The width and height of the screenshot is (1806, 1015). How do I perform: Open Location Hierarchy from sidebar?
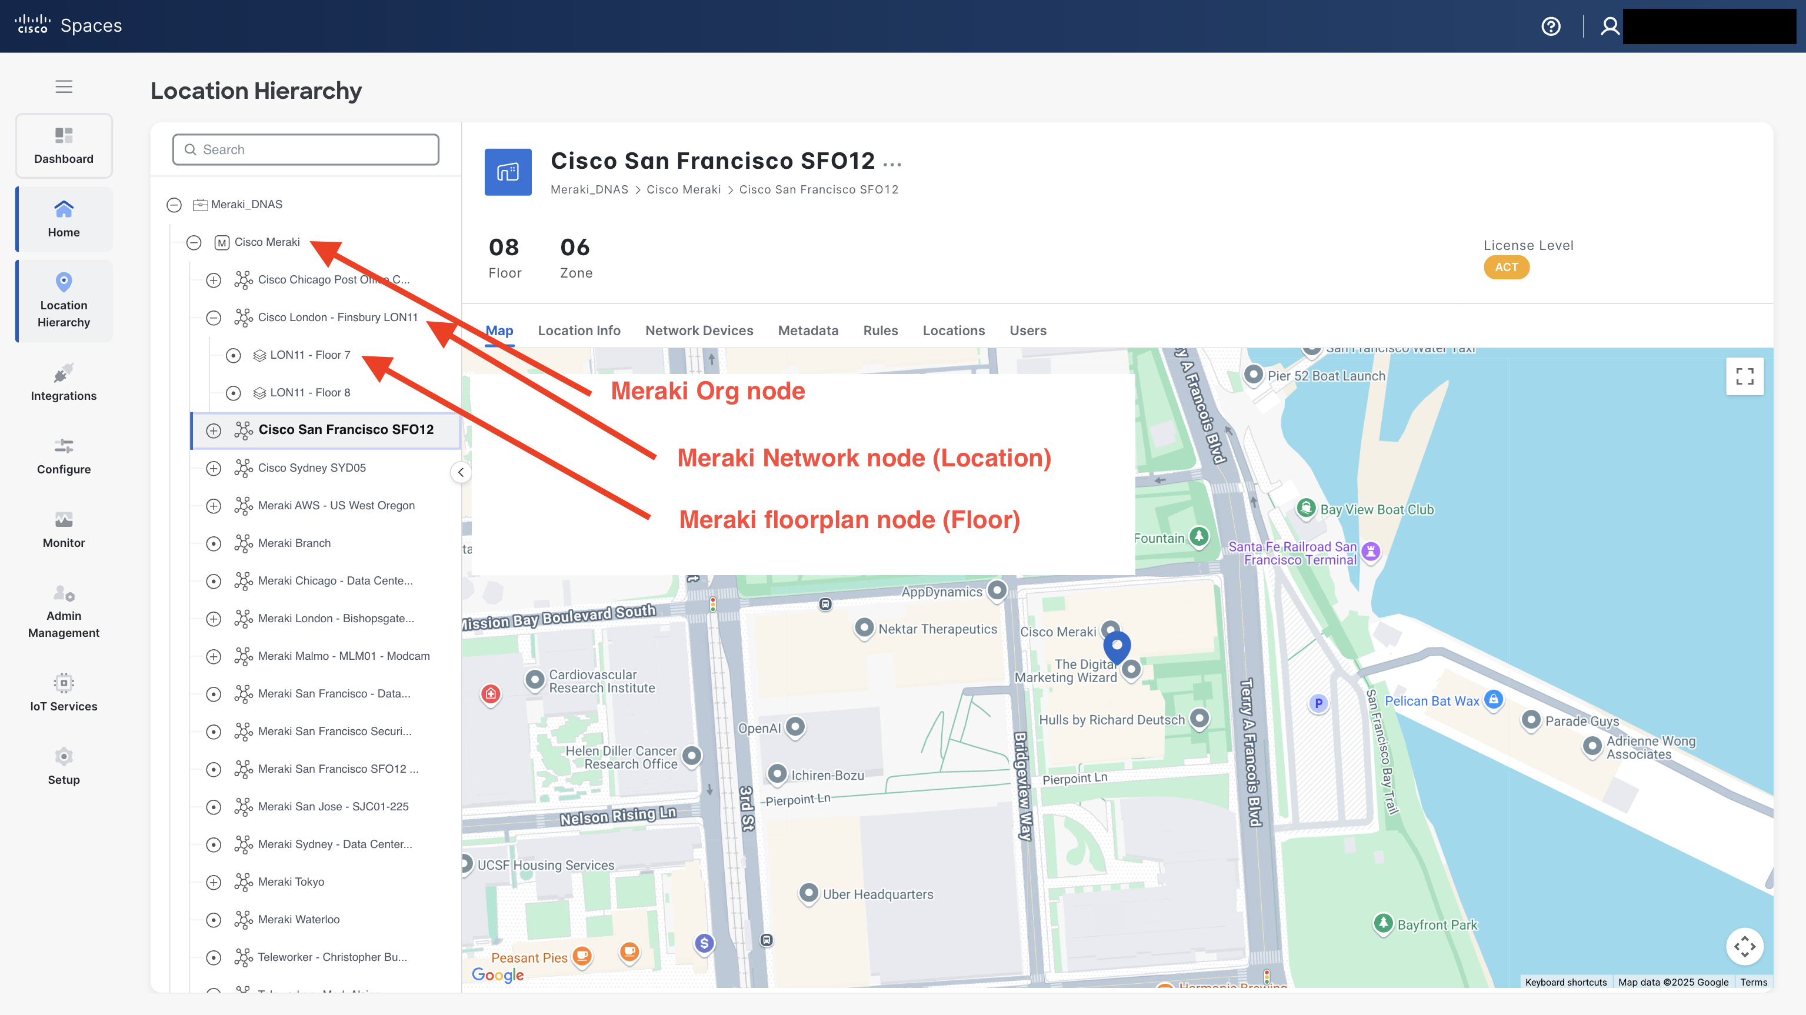tap(63, 301)
